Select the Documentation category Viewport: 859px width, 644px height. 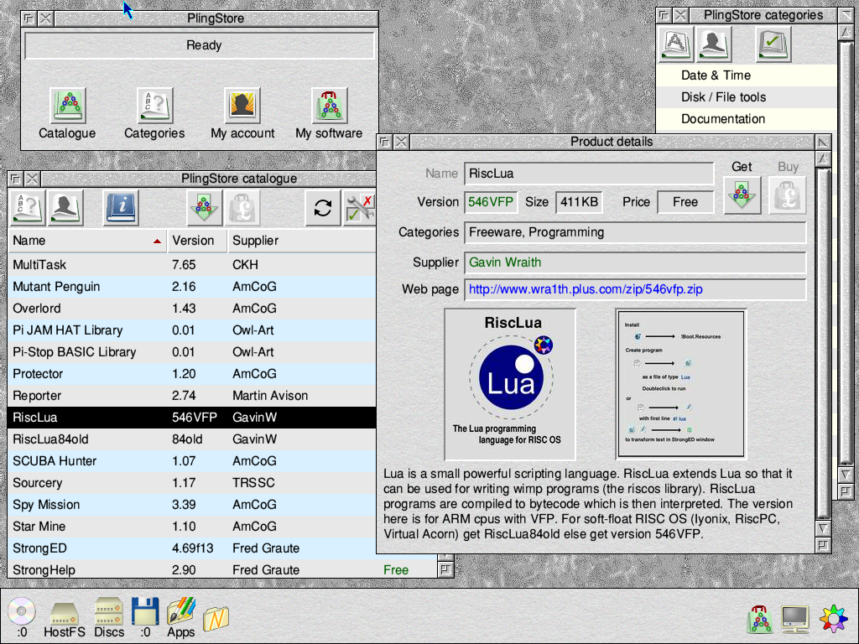(x=723, y=119)
